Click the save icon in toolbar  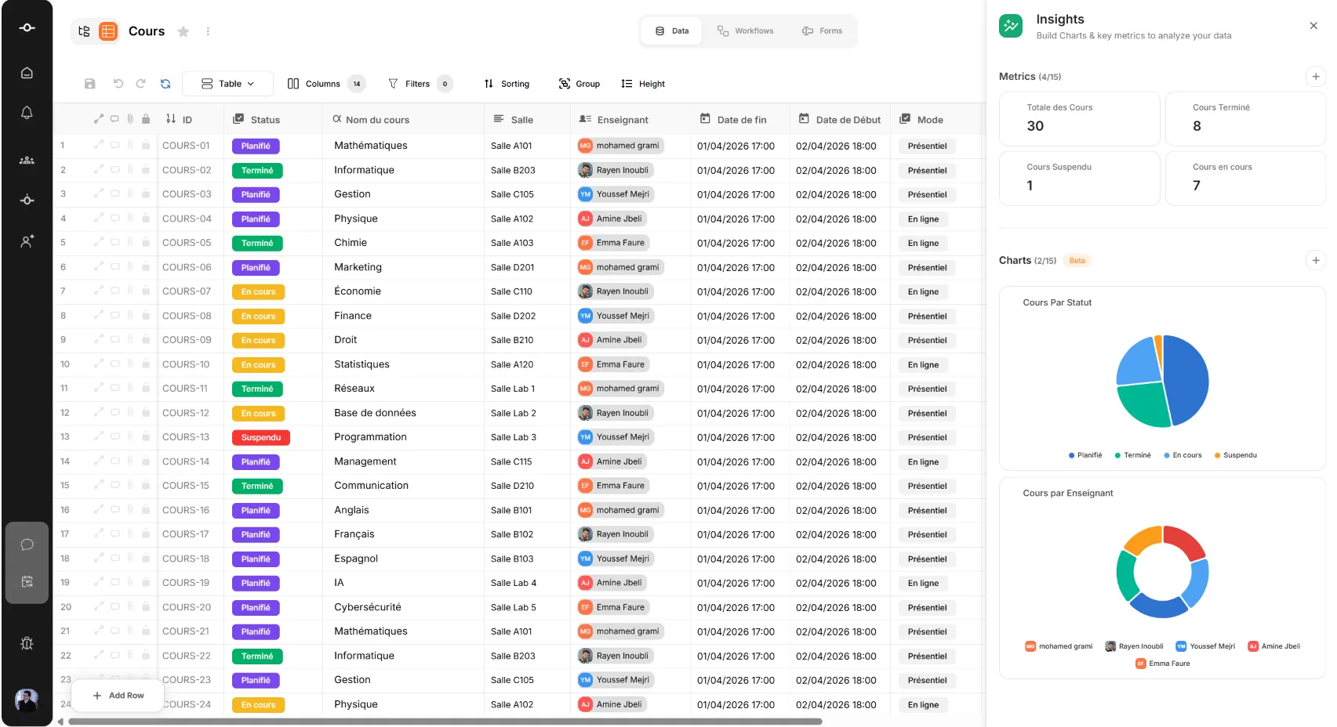point(90,84)
